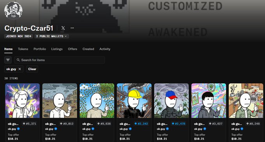Click verified badge on #9,012 card

point(56,129)
